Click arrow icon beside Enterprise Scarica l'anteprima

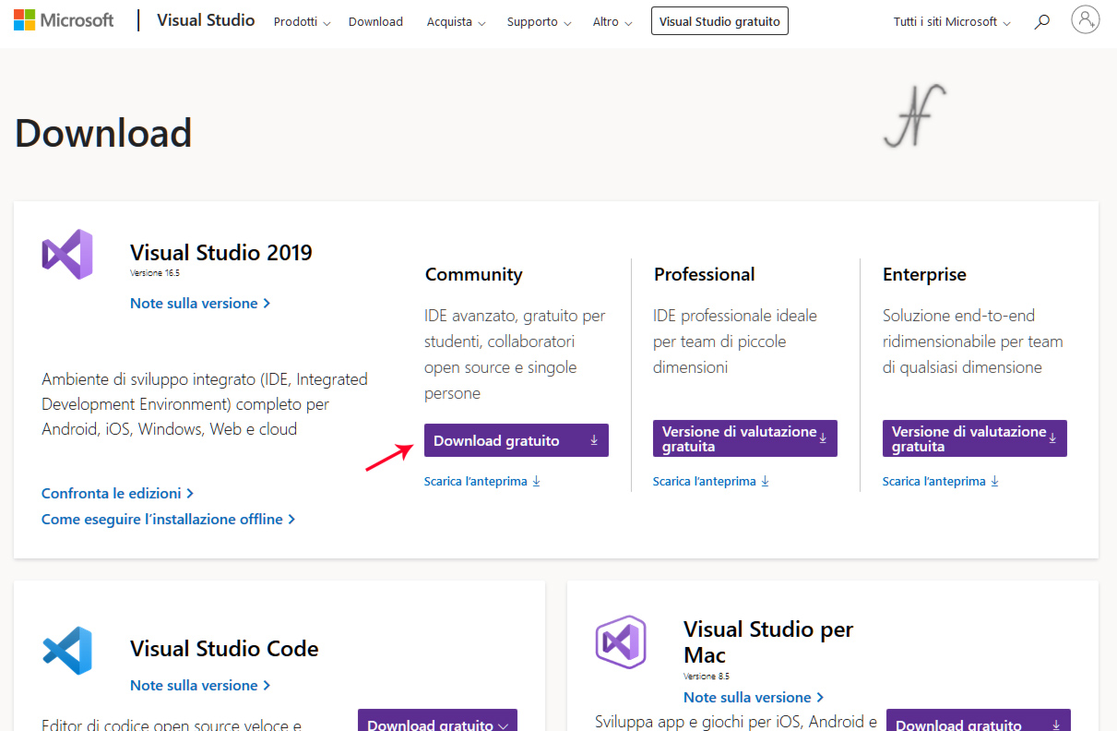tap(994, 481)
